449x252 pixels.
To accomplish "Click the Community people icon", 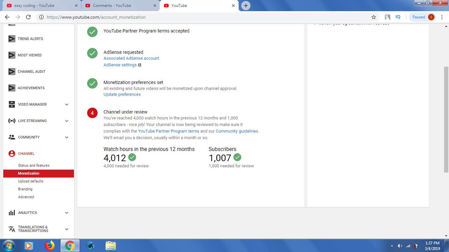I will (x=12, y=137).
